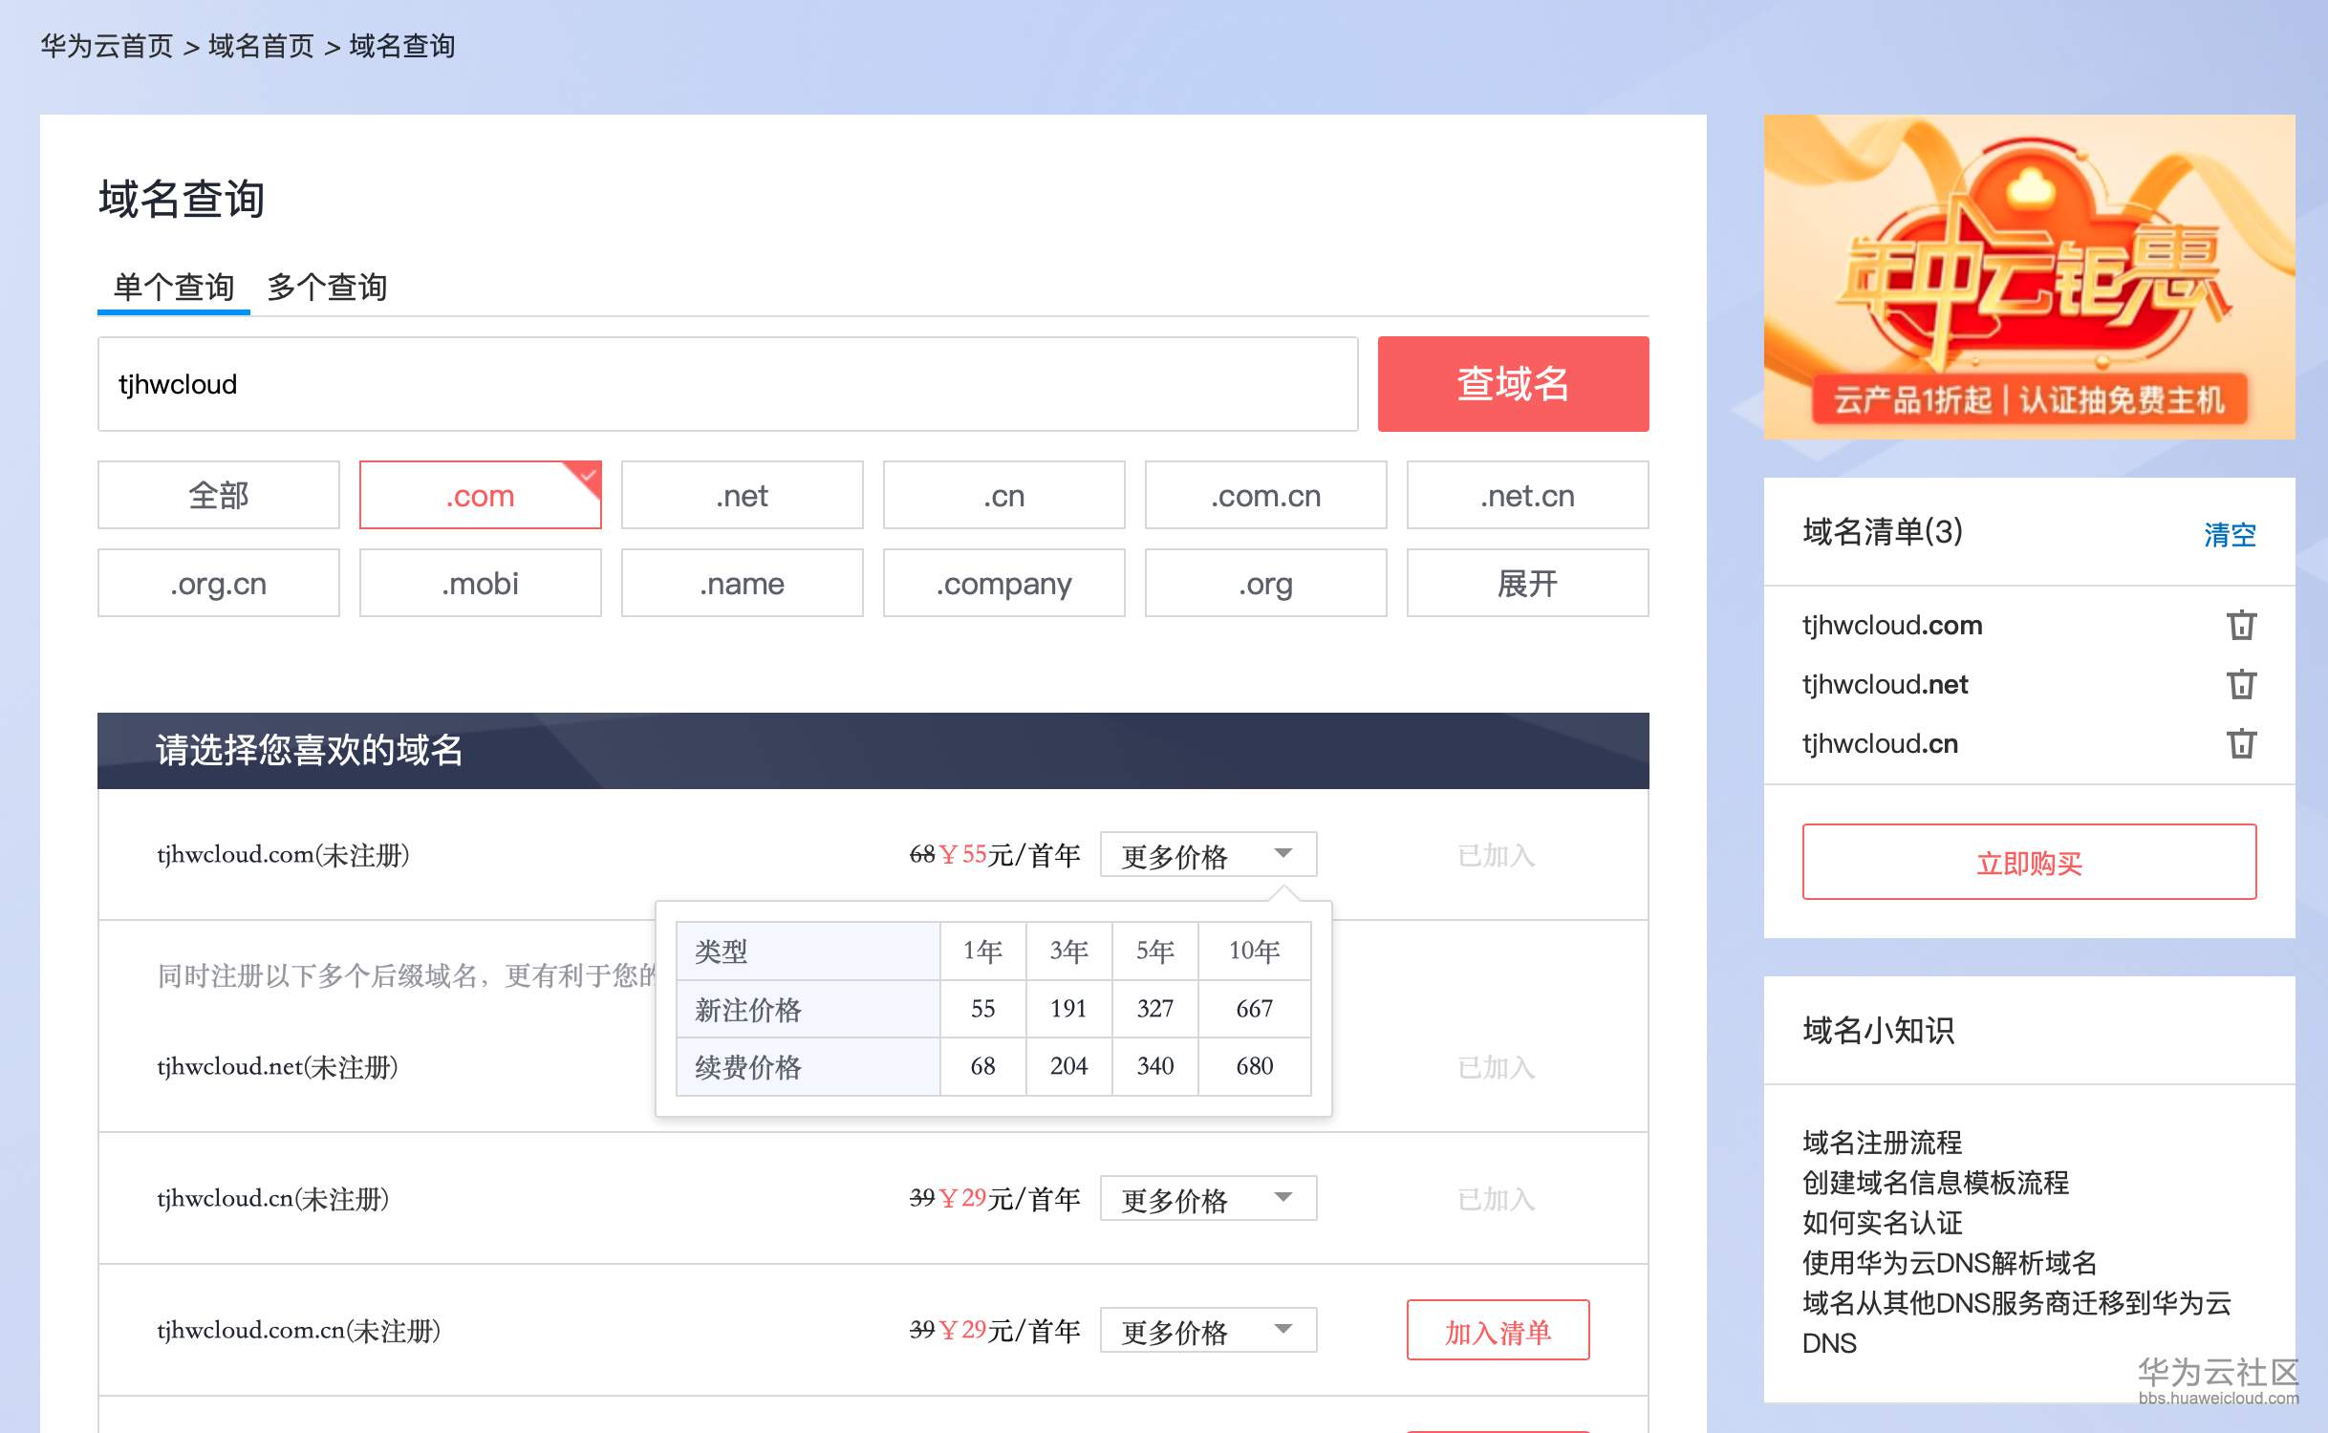Switch to the 多个查询 tab

point(327,287)
